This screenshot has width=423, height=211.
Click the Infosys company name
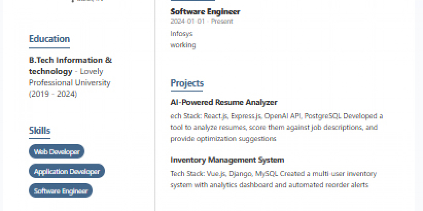[181, 34]
